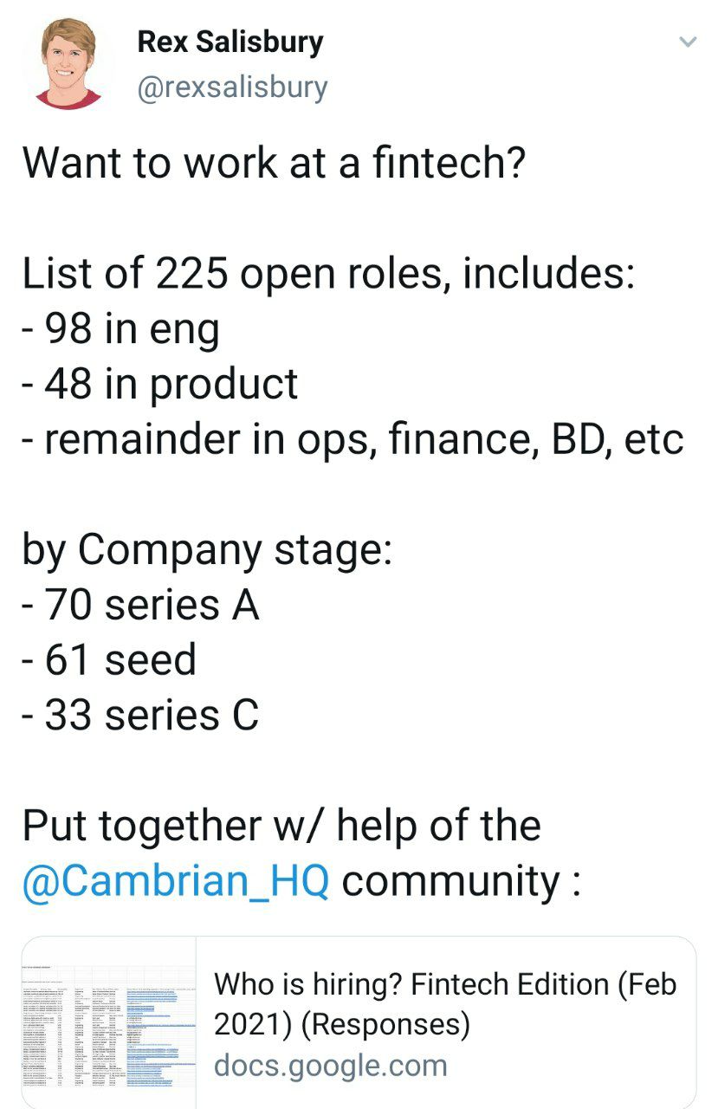Follow the docs.google.com domain link
Viewport: 718px width, 1109px height.
[x=330, y=1065]
